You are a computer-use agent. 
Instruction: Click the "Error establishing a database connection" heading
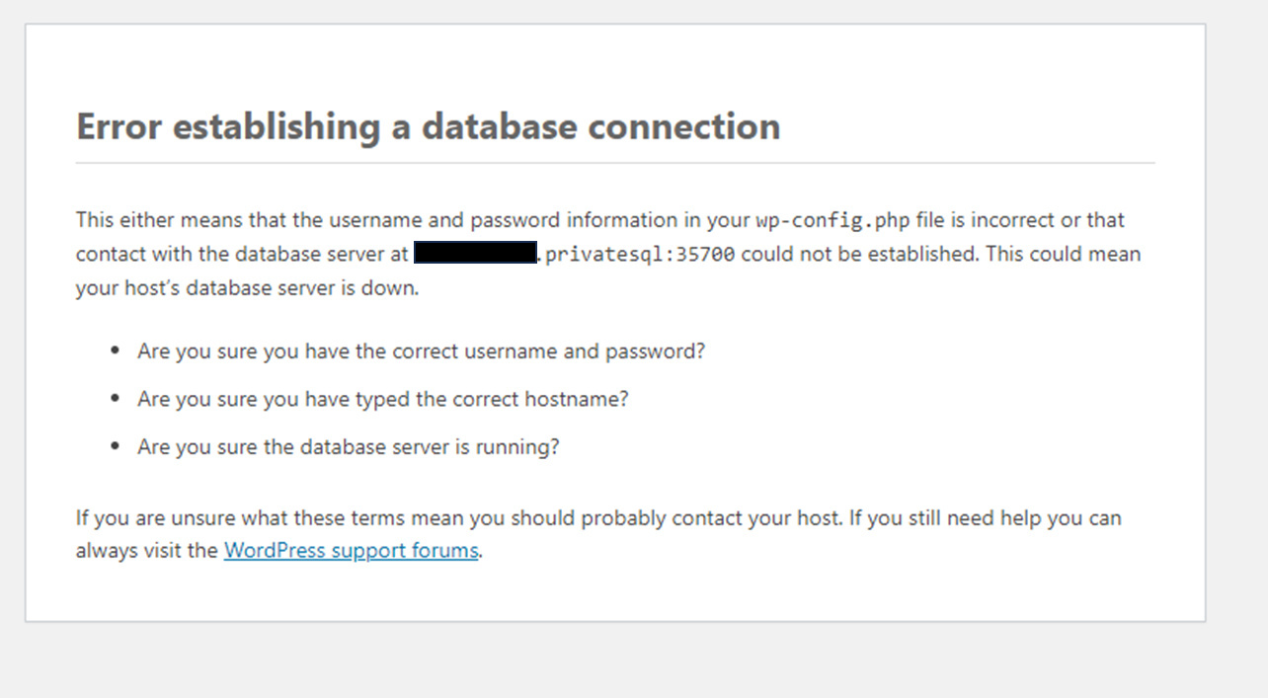[x=428, y=127]
